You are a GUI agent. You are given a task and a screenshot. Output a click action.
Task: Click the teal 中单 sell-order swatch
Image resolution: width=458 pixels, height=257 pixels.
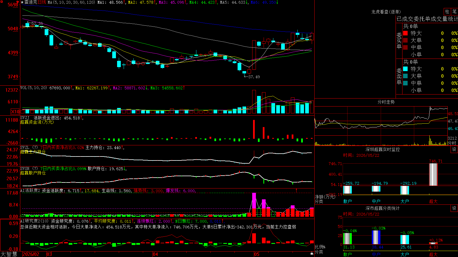(405, 83)
